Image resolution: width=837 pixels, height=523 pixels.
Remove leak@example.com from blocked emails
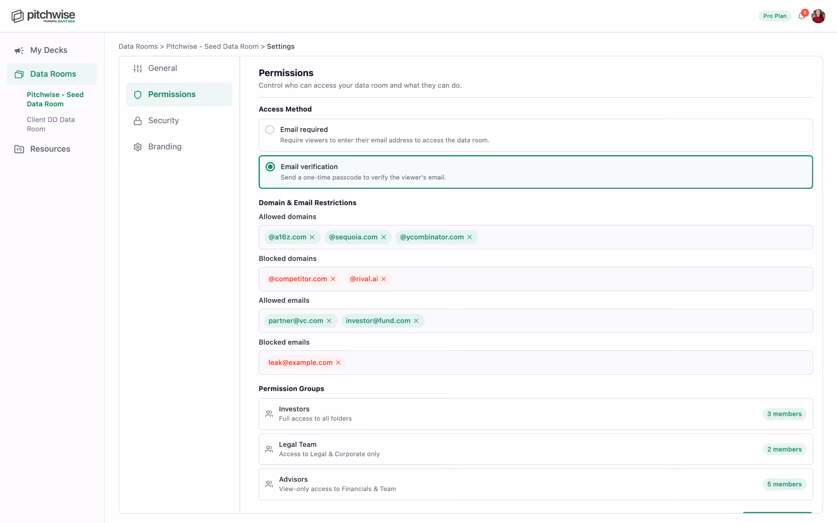coord(338,363)
